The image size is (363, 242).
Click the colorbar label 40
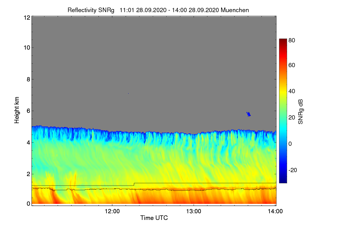(x=292, y=91)
